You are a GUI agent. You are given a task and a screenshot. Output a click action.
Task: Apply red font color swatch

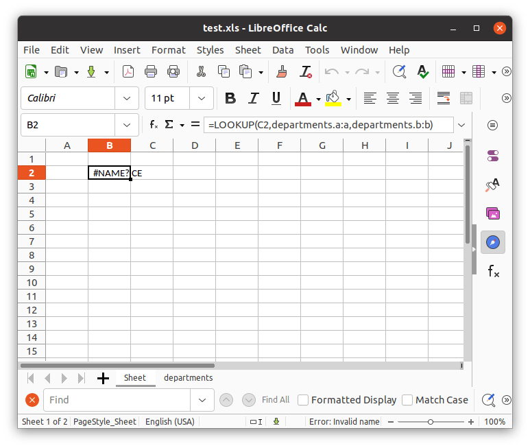tap(303, 98)
